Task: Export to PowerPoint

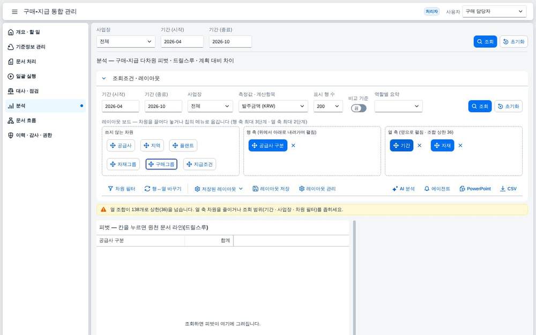Action: point(475,189)
